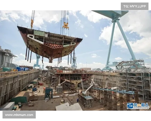The height and width of the screenshot is (121, 151).
Task: Select the small blue crane in background
Action: tap(37, 60)
